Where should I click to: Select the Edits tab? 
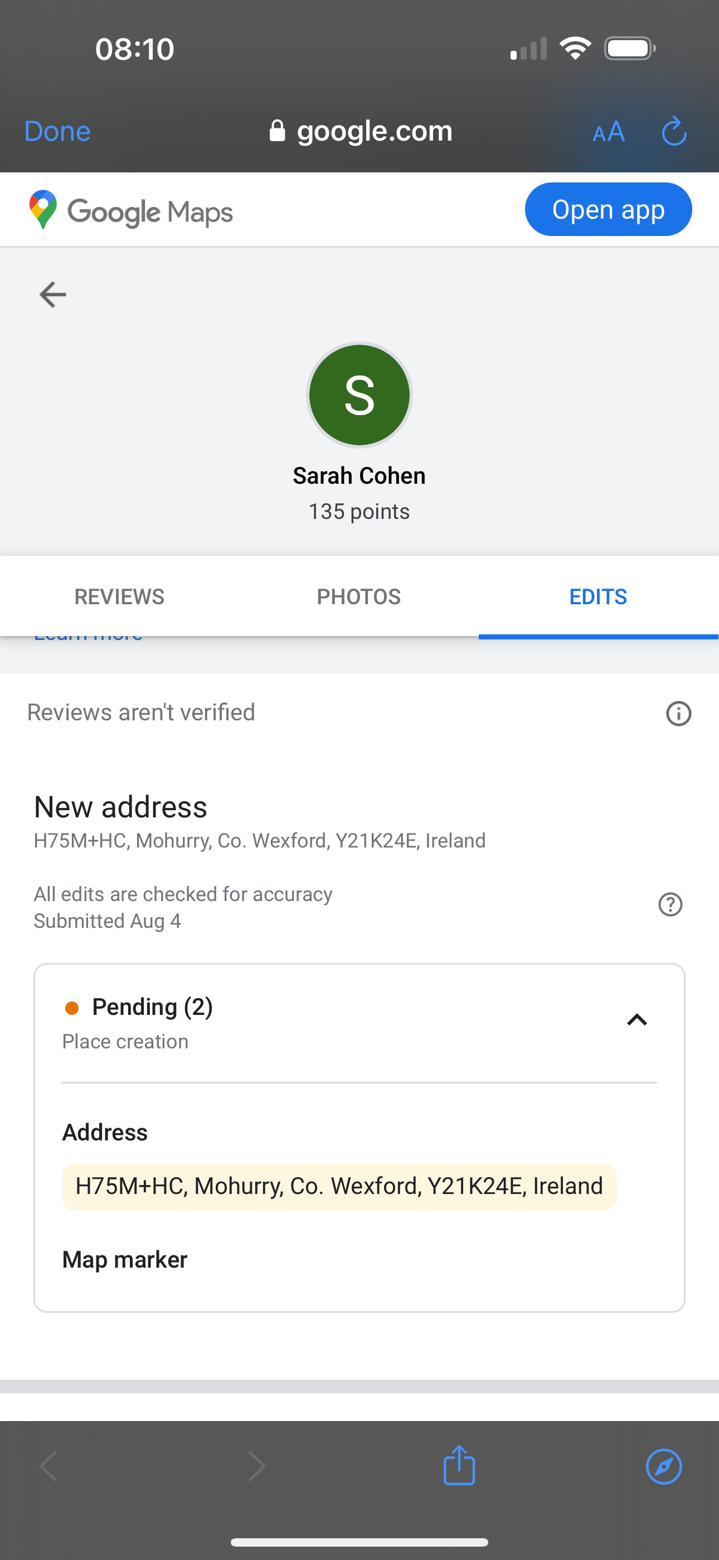point(598,596)
